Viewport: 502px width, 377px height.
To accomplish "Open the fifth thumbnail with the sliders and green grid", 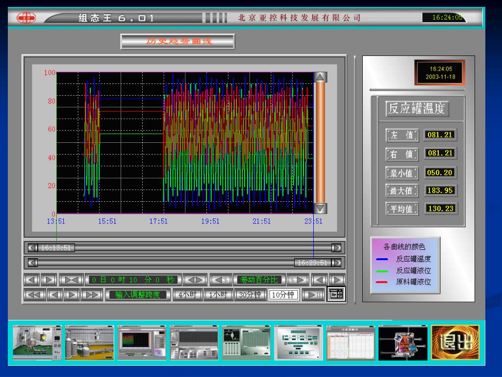I will [x=246, y=343].
